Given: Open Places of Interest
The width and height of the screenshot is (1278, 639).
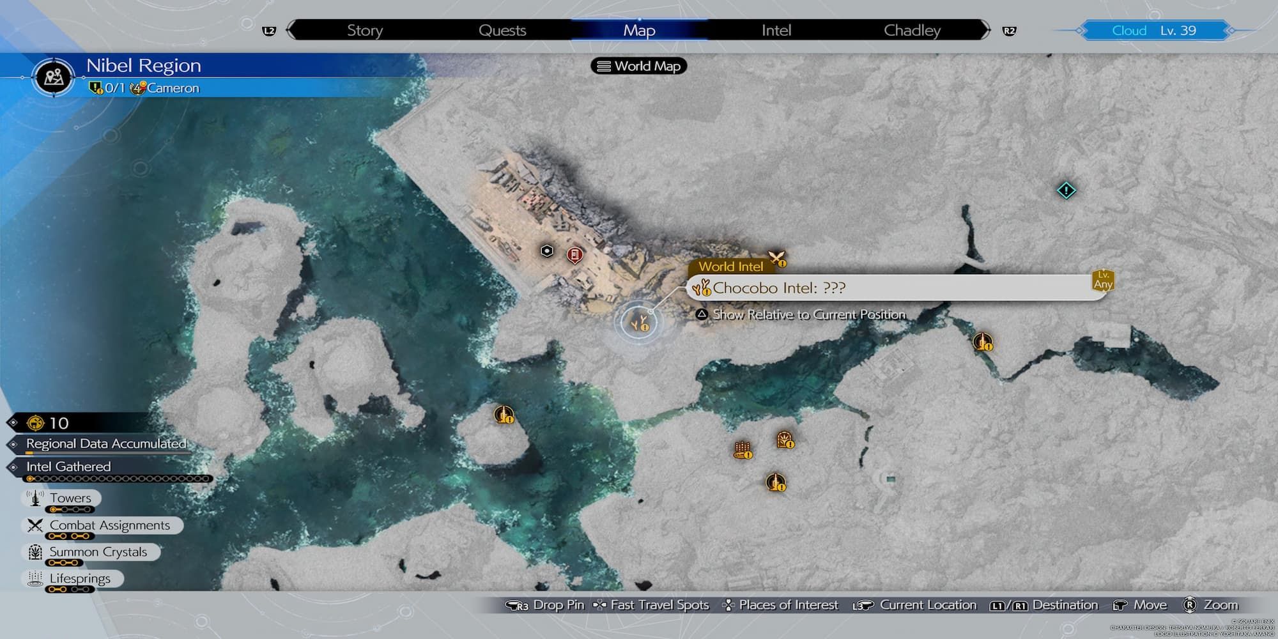Looking at the screenshot, I should [780, 605].
